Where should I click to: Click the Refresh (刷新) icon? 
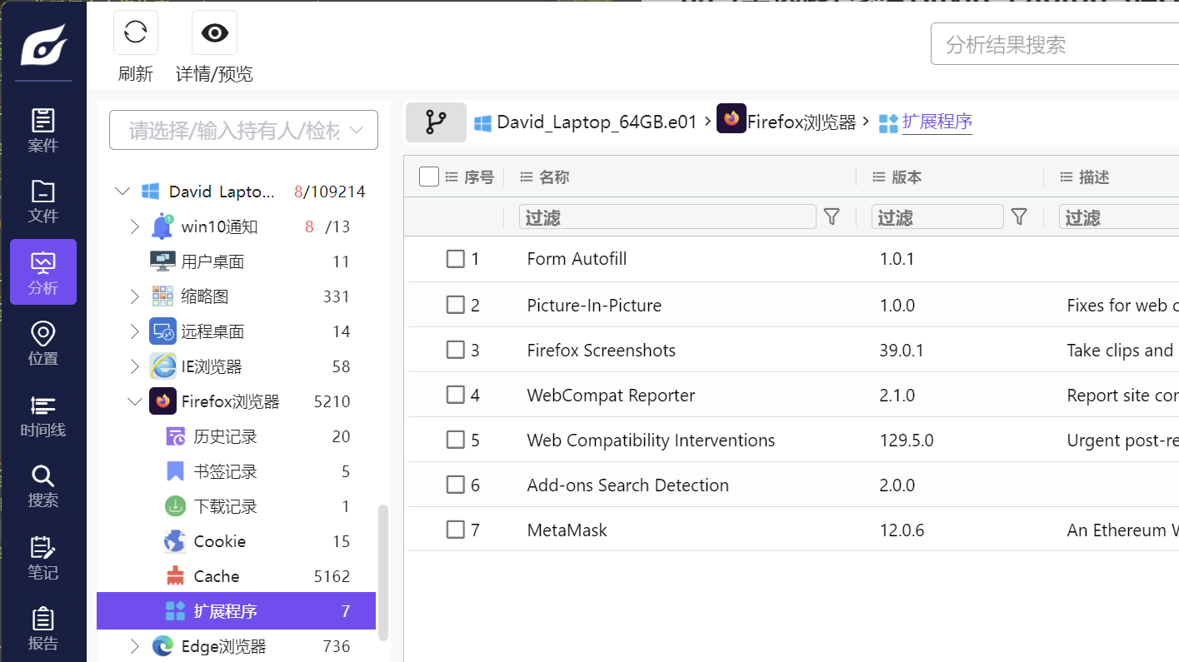[135, 33]
